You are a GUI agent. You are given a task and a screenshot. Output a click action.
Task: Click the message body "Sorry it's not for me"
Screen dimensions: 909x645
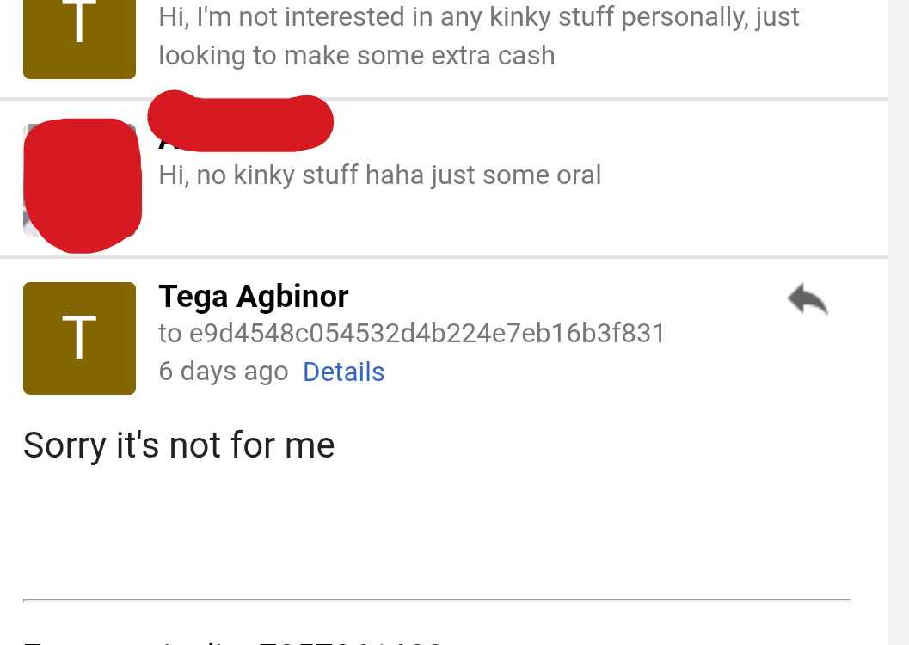(x=179, y=445)
